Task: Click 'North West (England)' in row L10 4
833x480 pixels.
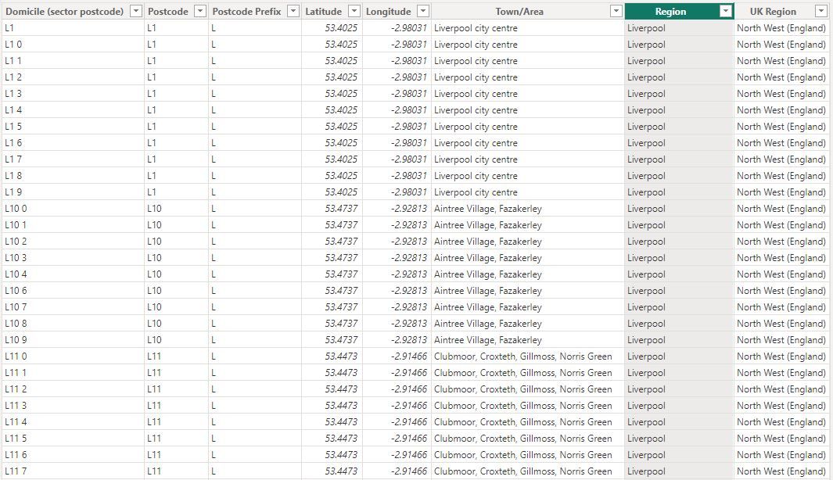Action: (781, 274)
